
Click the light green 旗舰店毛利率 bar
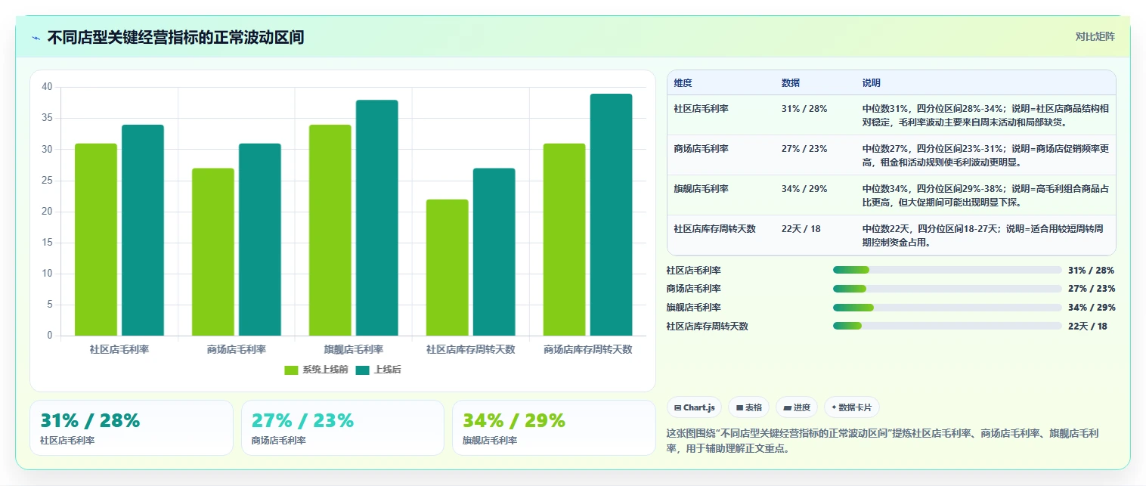coord(330,231)
